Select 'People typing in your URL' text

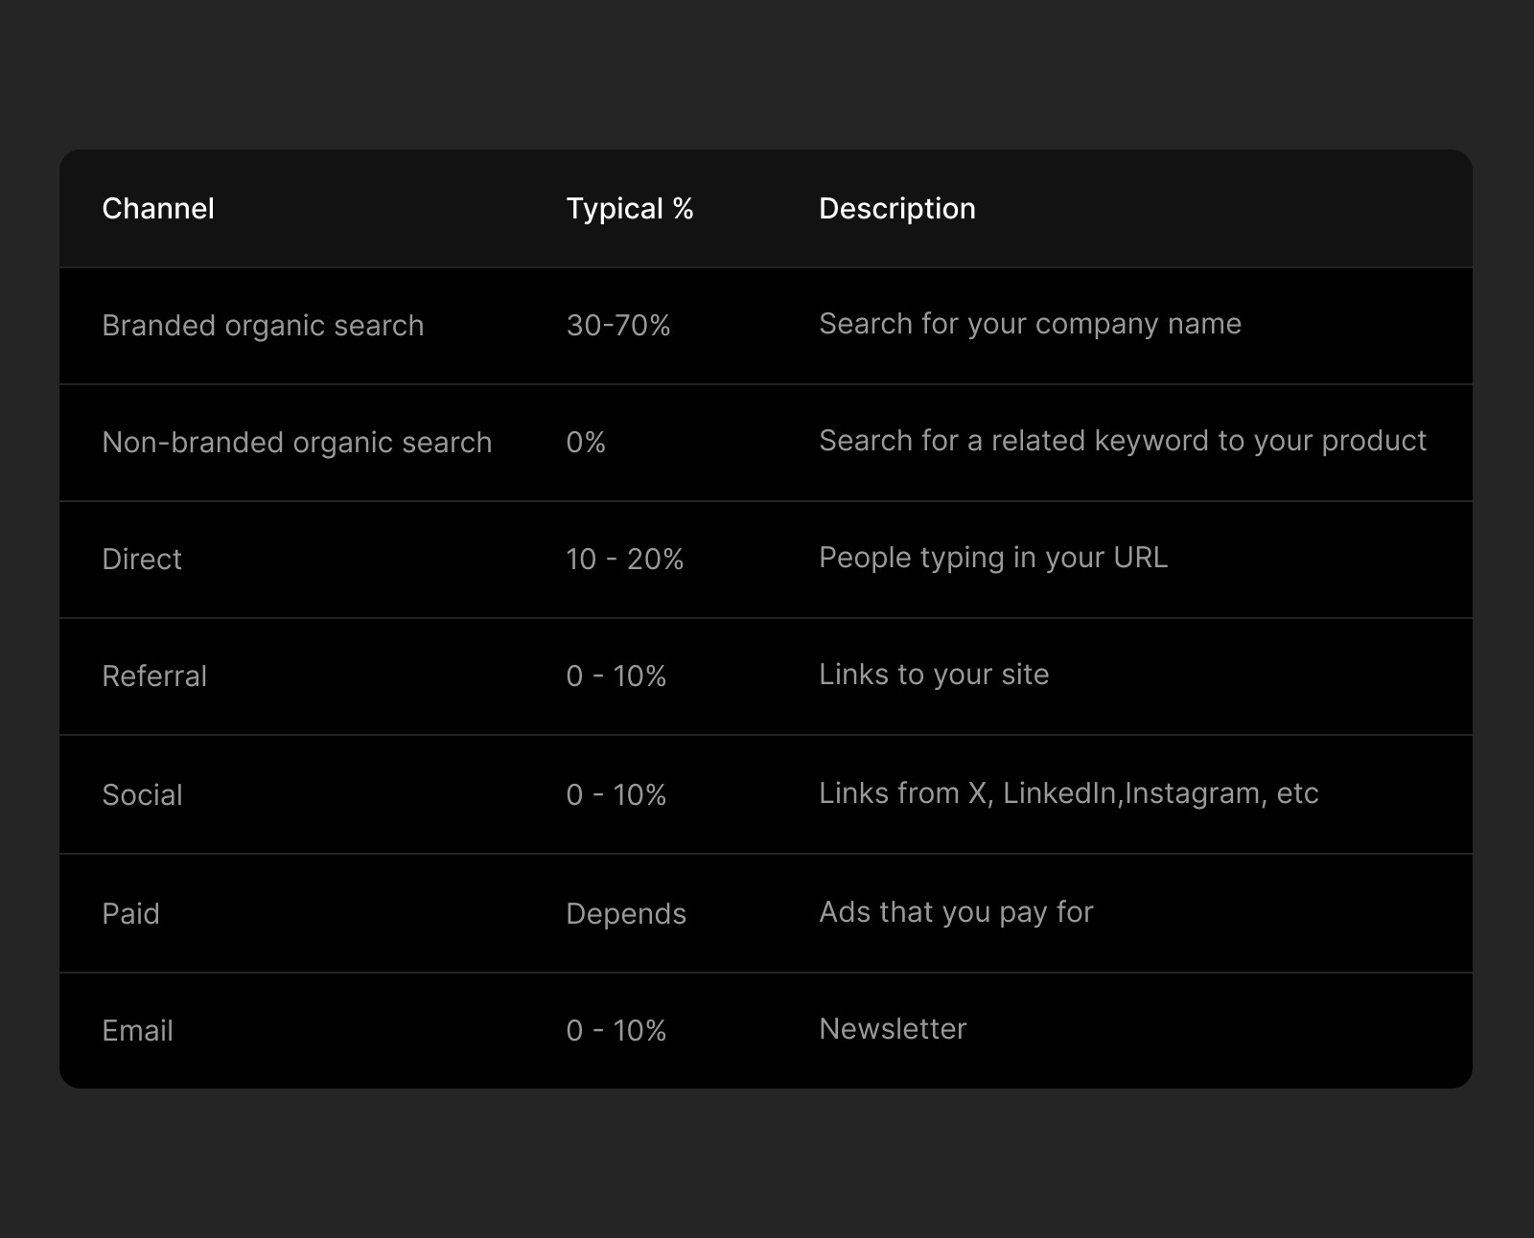click(x=992, y=558)
